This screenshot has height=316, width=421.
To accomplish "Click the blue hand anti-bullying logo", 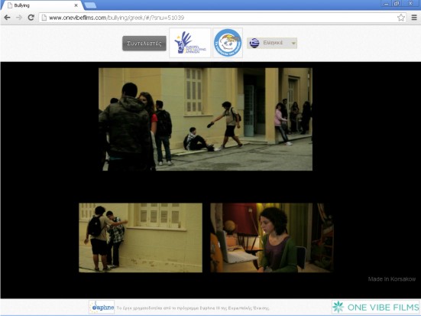I will click(x=189, y=43).
